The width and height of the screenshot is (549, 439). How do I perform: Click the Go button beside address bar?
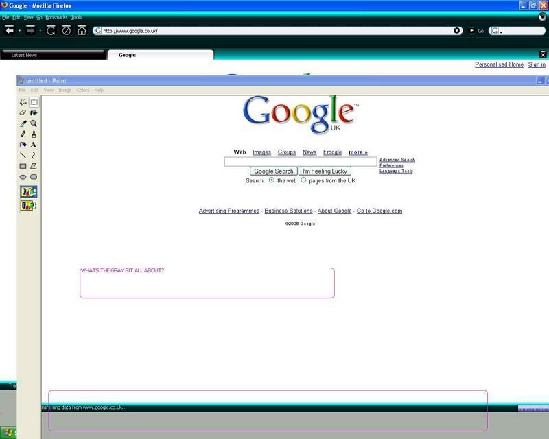(x=476, y=31)
